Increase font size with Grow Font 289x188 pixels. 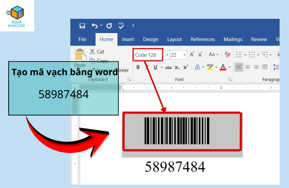(192, 55)
